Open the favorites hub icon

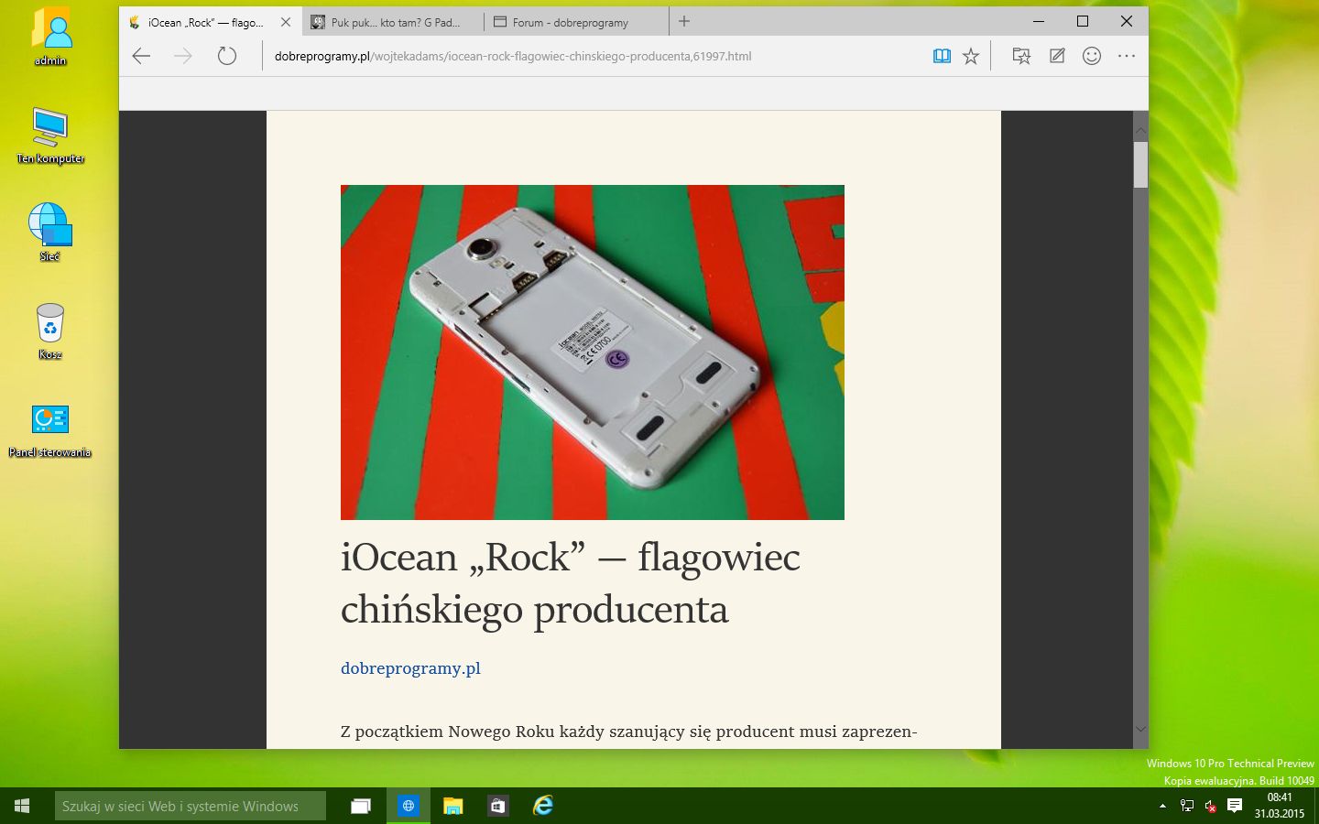1021,56
